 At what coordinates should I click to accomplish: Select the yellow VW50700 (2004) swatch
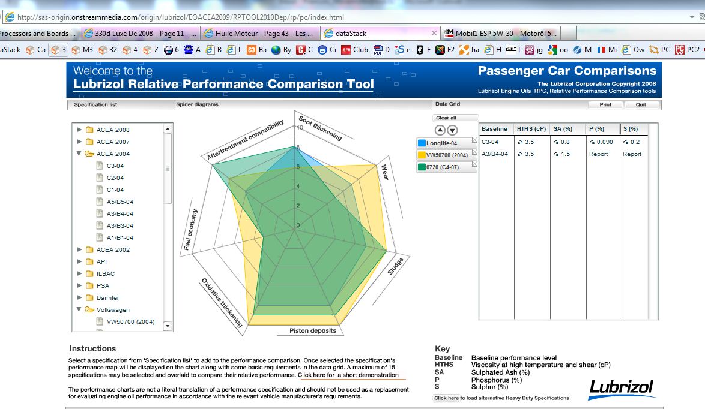click(x=422, y=155)
